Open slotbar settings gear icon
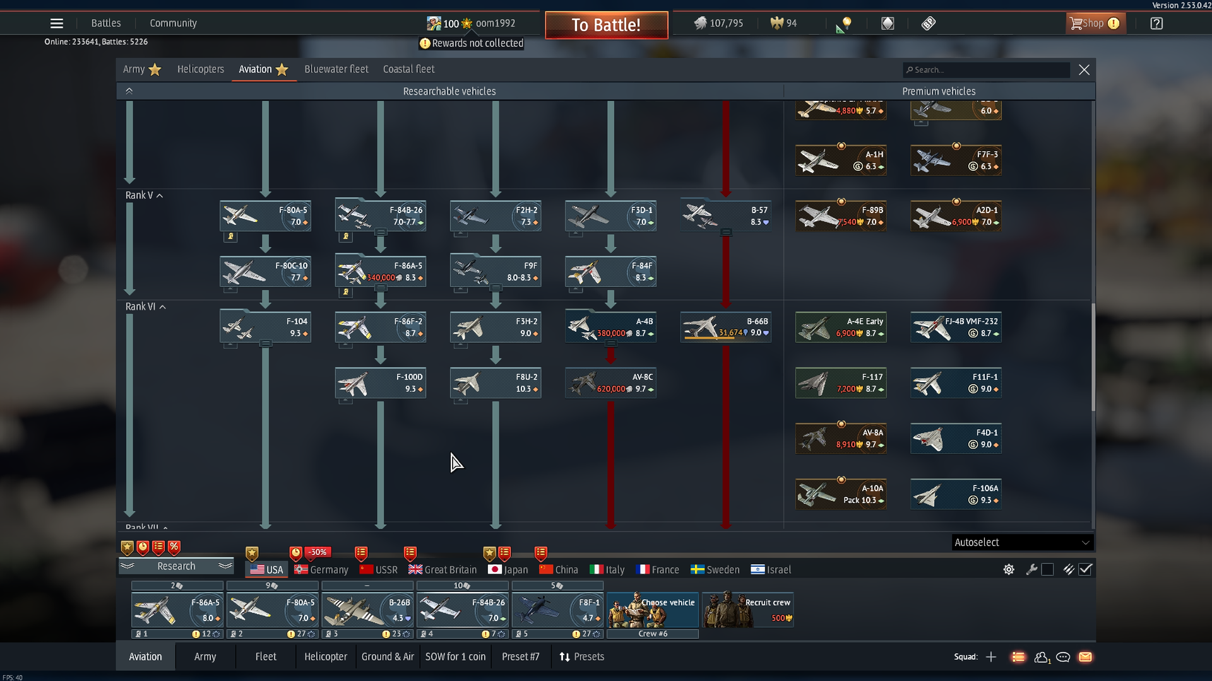1212x681 pixels. pos(1009,569)
